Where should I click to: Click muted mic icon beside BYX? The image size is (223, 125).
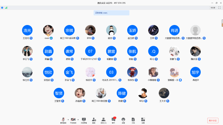(x=93, y=38)
